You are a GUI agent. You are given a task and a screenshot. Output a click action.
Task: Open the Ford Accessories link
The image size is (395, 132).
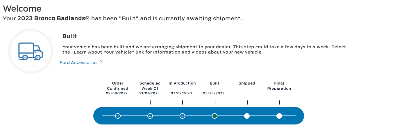78,63
